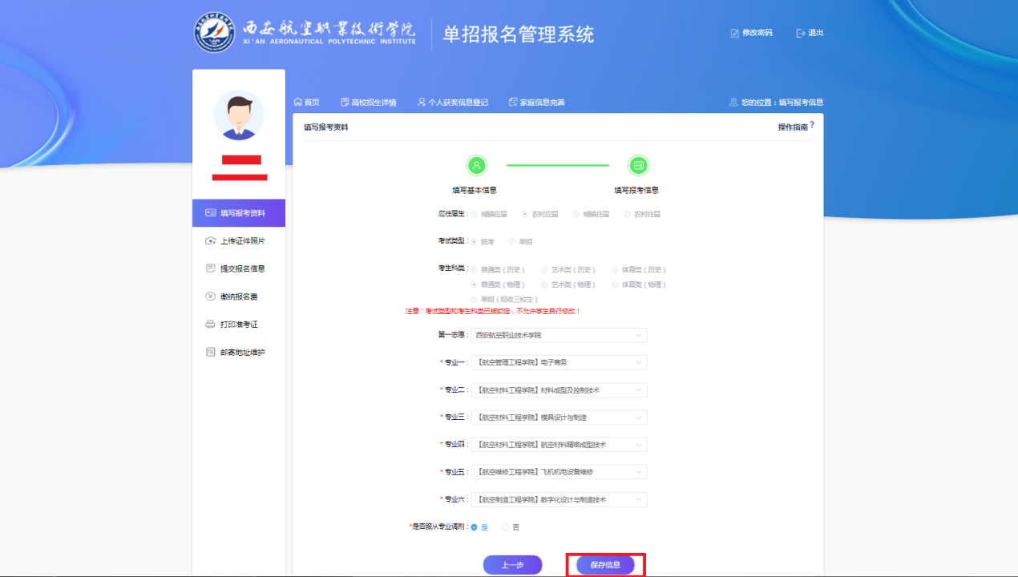1018x577 pixels.
Task: Go to 高校招生详情 tab
Action: [368, 102]
